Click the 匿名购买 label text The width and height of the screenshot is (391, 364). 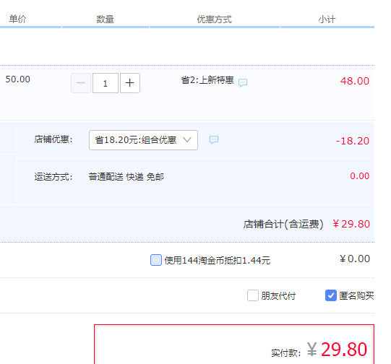tap(356, 295)
